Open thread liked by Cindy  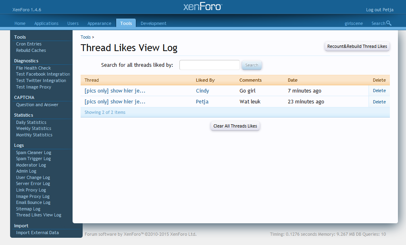[115, 91]
